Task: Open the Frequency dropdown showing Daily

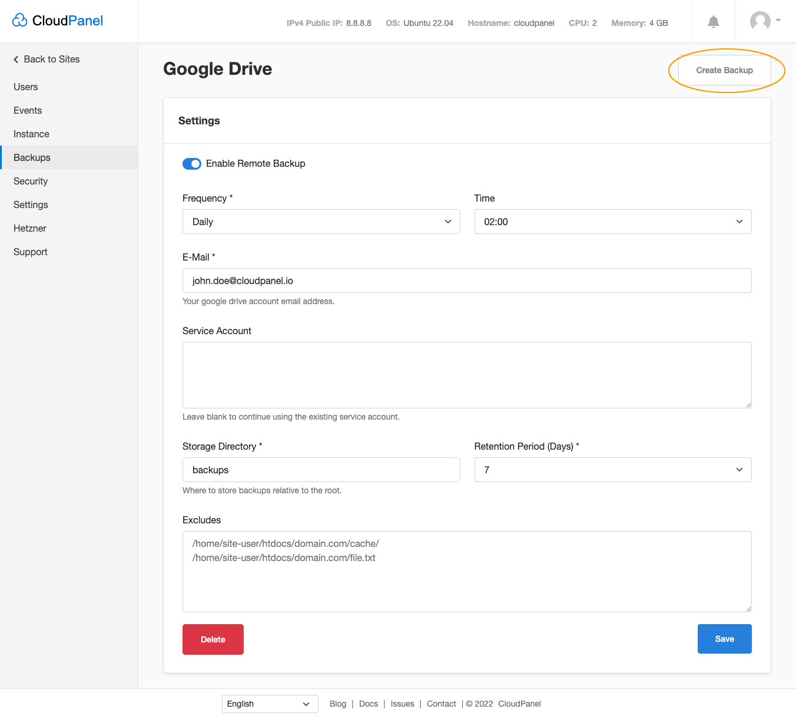Action: pyautogui.click(x=321, y=222)
